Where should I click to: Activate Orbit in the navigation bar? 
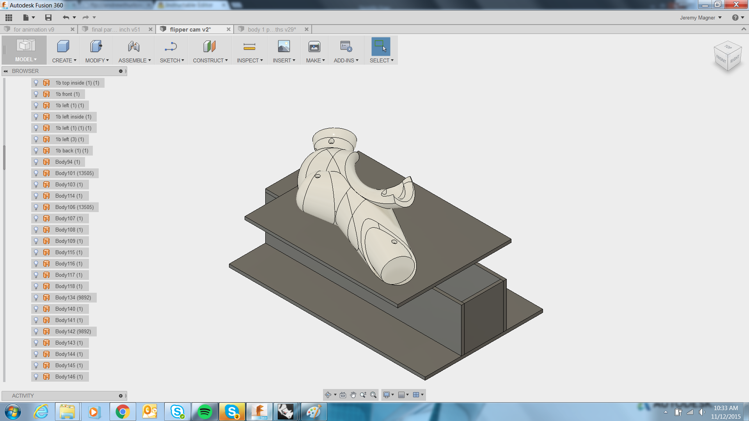point(329,394)
